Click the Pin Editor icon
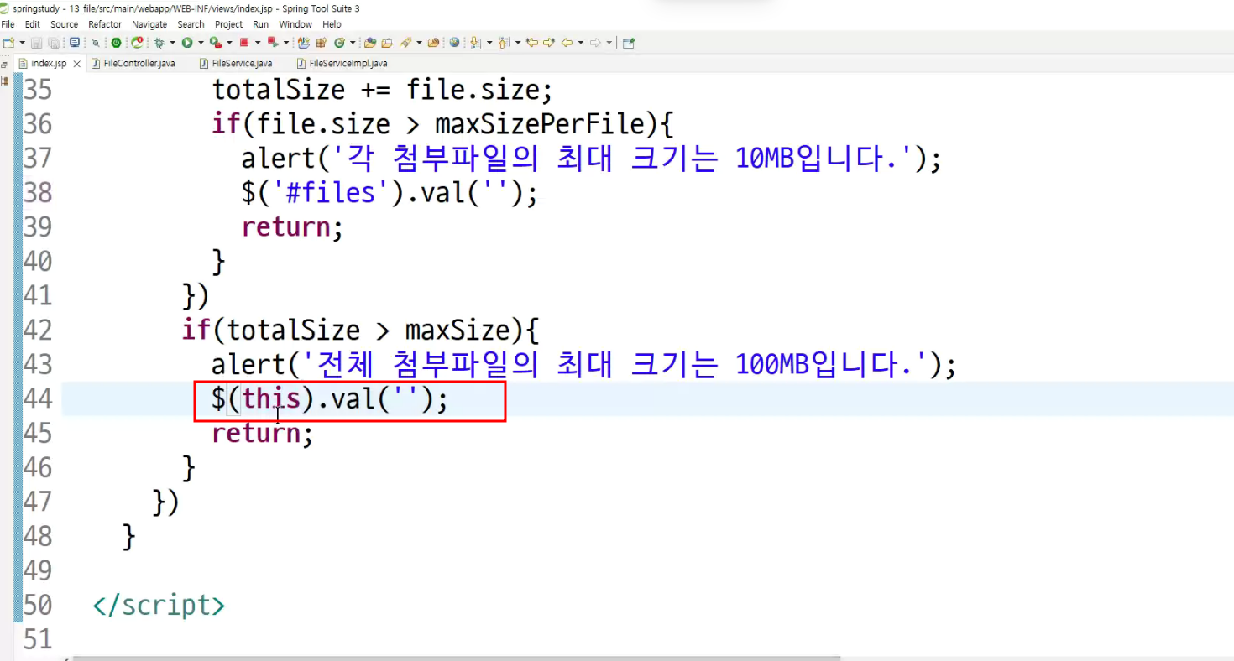This screenshot has height=661, width=1234. [x=629, y=42]
